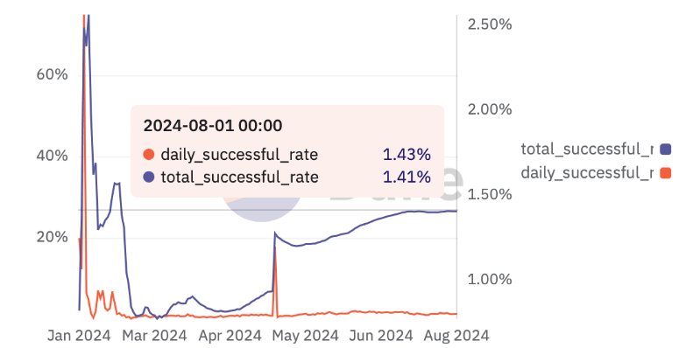Click the 1.43% value in the tooltip
Image resolution: width=686 pixels, height=348 pixels.
click(x=407, y=155)
